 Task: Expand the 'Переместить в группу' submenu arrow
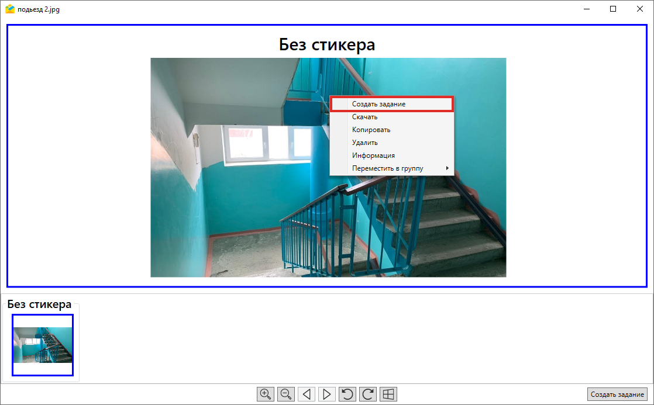(x=448, y=168)
